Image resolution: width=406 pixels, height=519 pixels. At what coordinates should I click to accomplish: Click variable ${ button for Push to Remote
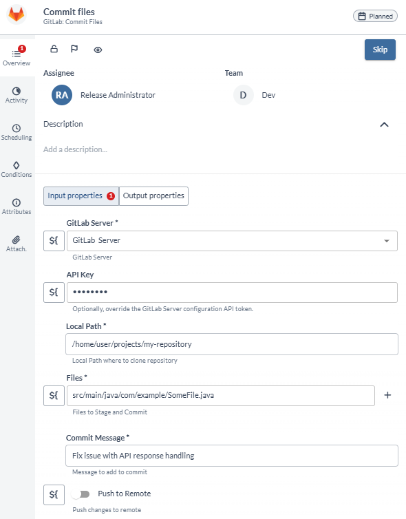tap(54, 495)
